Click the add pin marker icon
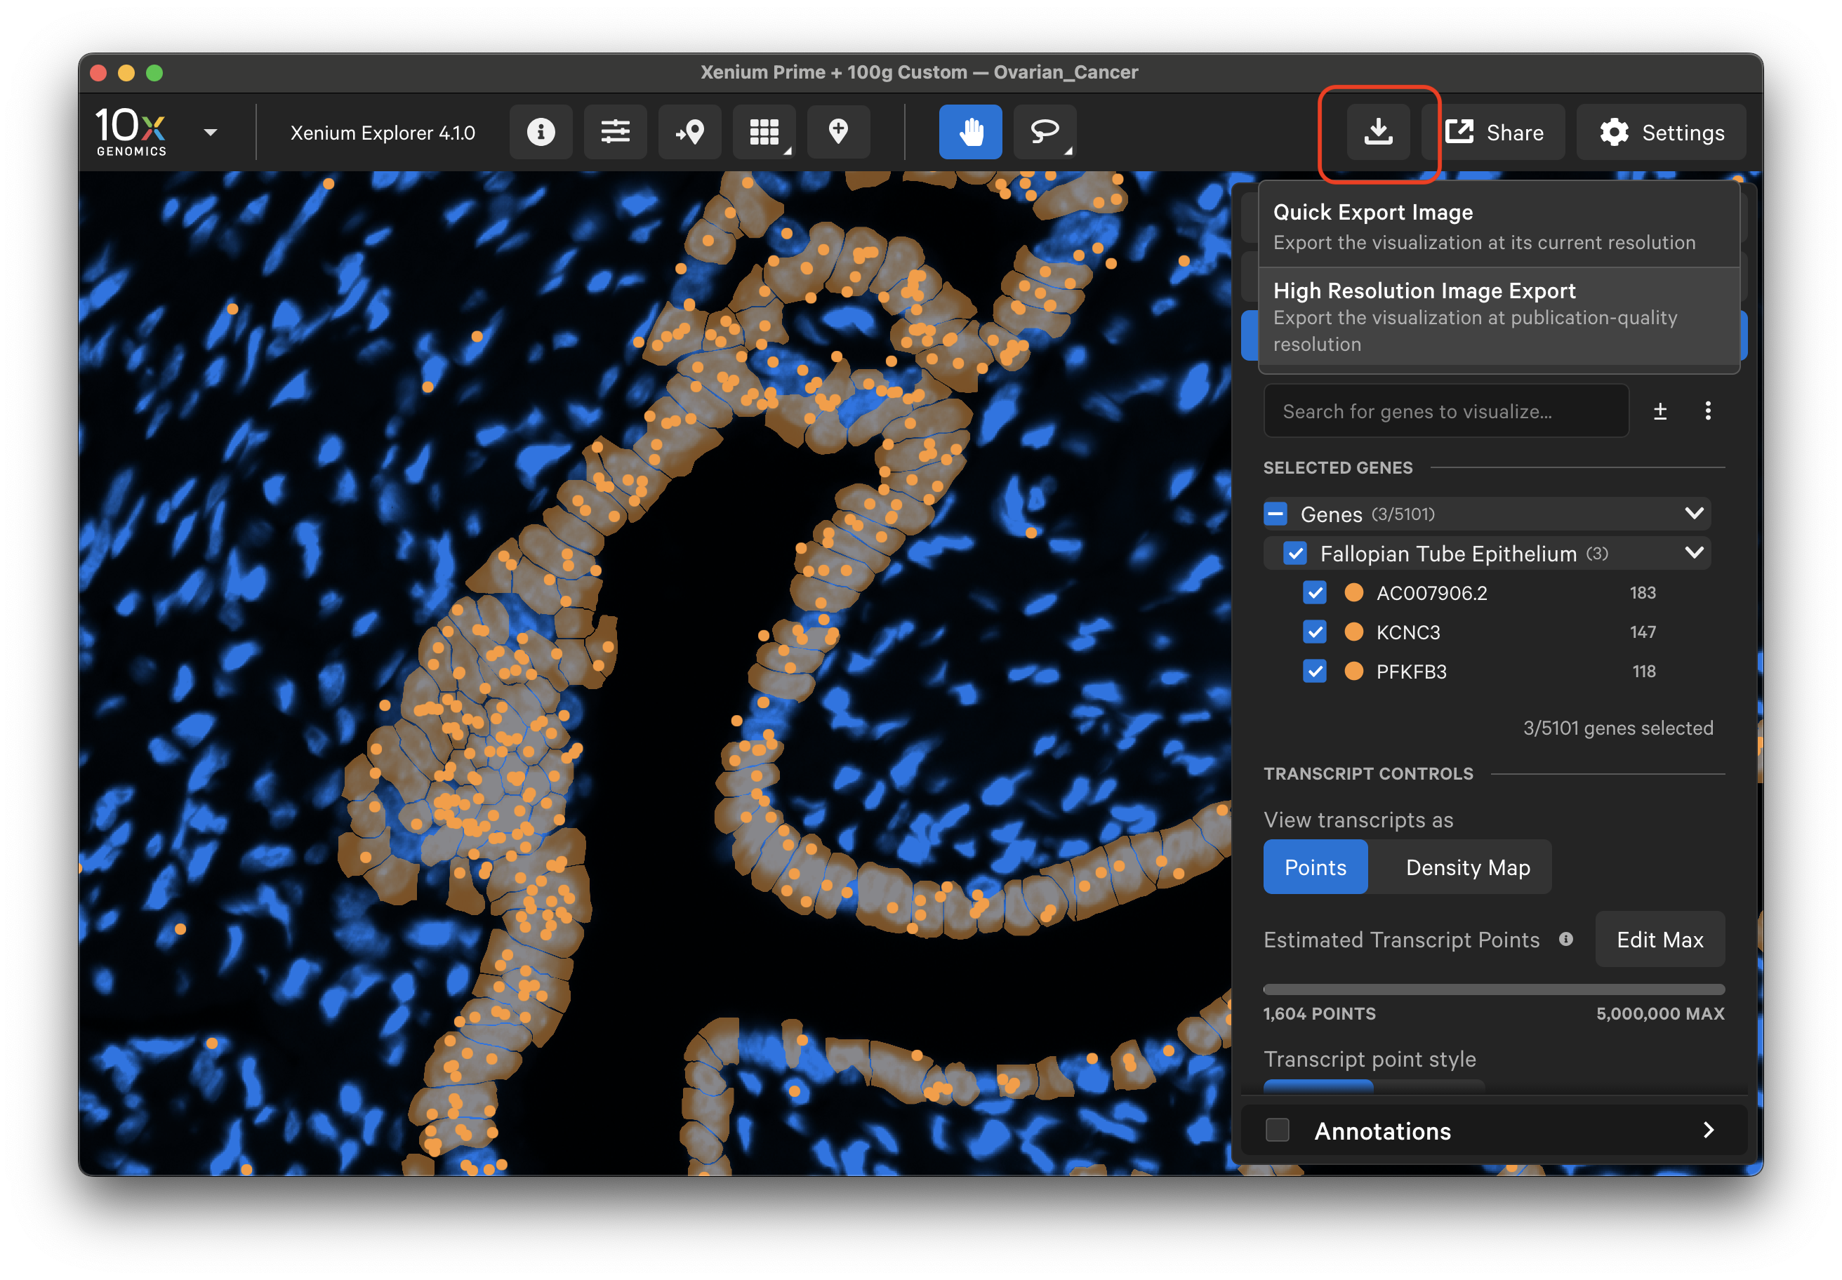 tap(838, 133)
